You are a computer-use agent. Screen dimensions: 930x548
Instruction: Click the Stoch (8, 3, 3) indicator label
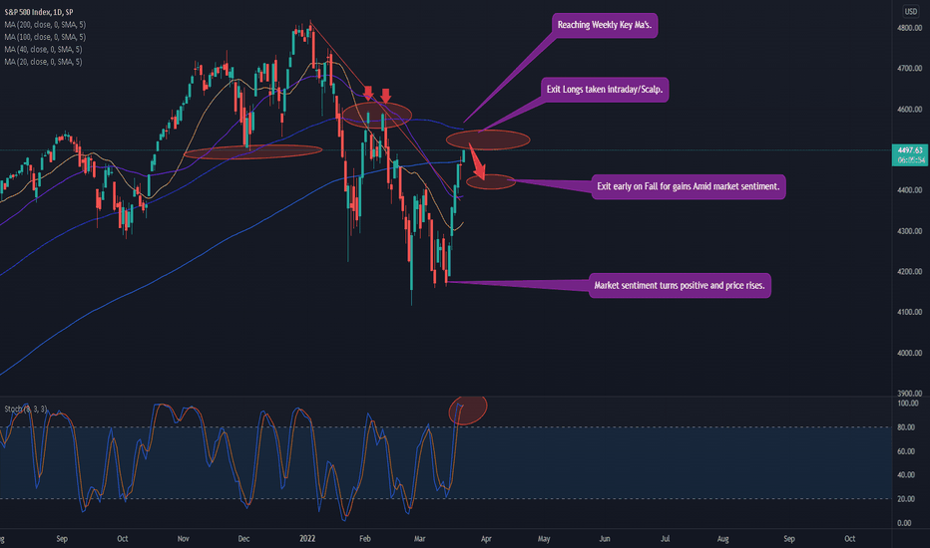point(26,409)
